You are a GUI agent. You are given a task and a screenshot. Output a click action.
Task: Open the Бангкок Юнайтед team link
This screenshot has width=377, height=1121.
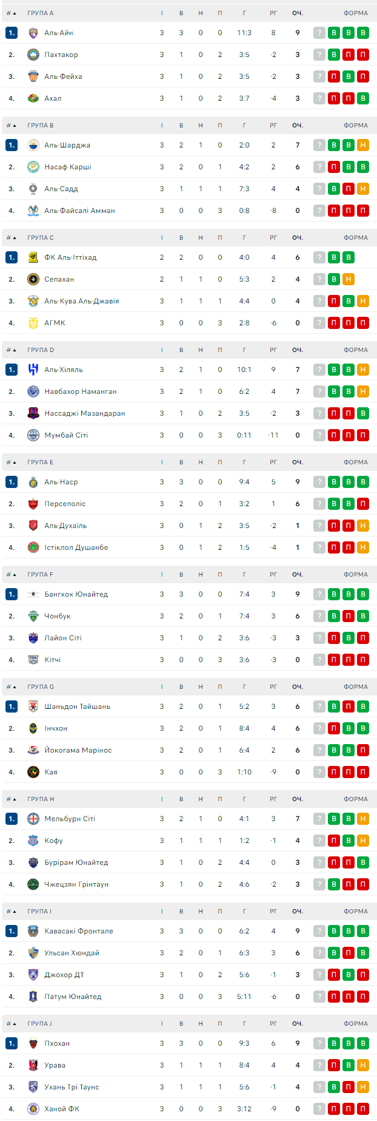coord(76,594)
